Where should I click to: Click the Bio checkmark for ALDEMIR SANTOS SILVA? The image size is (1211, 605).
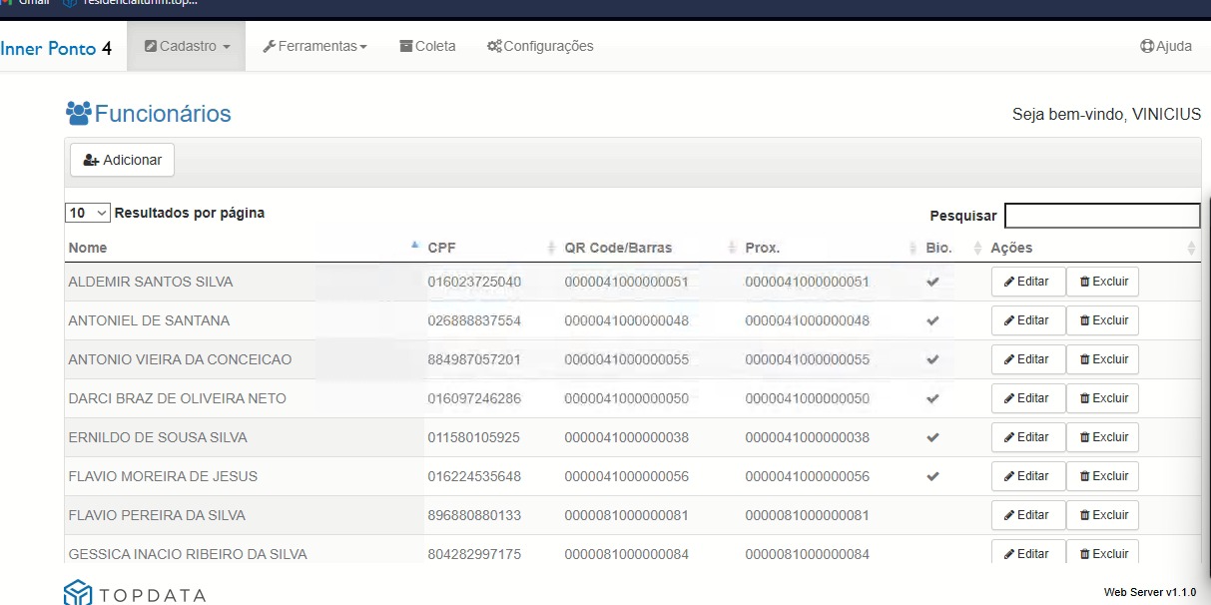tap(932, 283)
